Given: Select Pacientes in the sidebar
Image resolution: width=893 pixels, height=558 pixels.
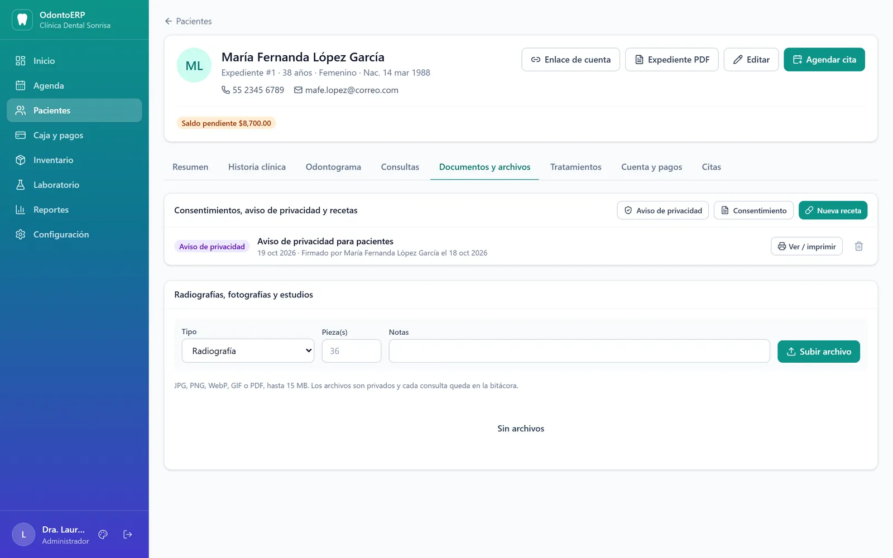Looking at the screenshot, I should click(x=74, y=110).
